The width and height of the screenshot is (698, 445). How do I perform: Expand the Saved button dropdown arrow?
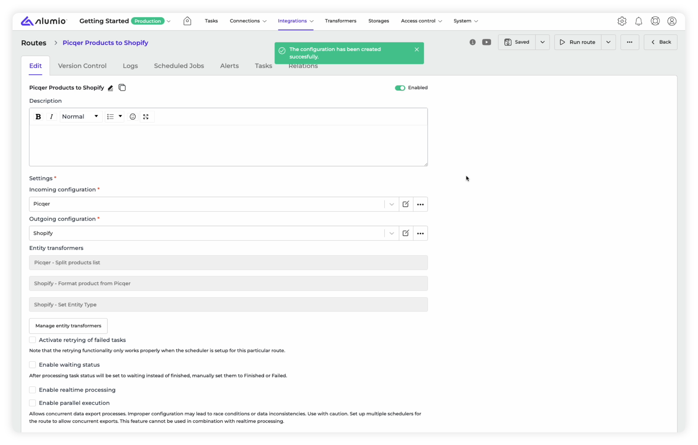[542, 42]
